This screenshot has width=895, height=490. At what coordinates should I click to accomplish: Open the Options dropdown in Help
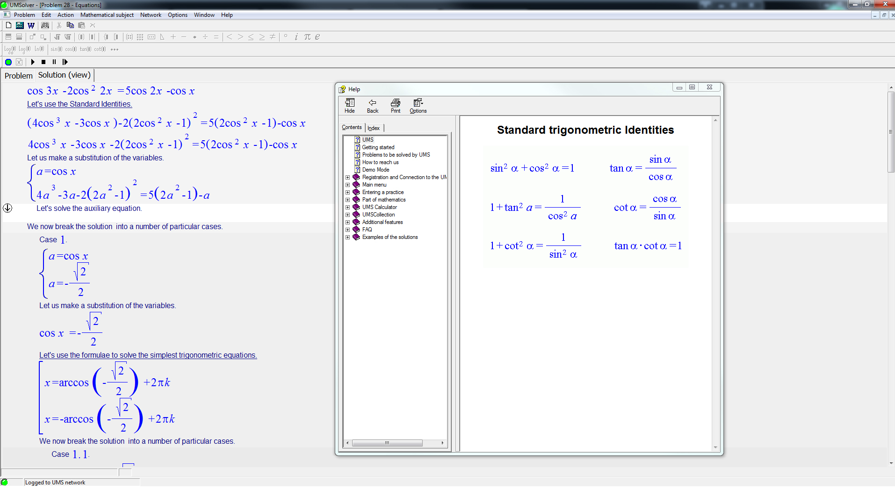coord(418,106)
